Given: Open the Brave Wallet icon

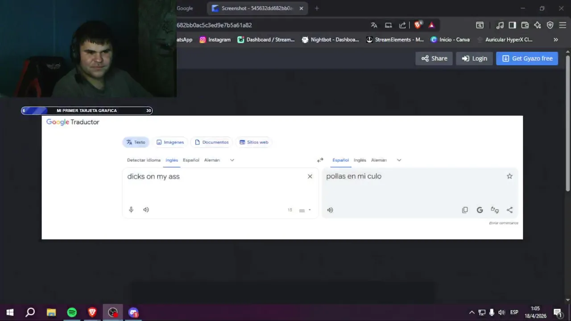Looking at the screenshot, I should pos(525,25).
